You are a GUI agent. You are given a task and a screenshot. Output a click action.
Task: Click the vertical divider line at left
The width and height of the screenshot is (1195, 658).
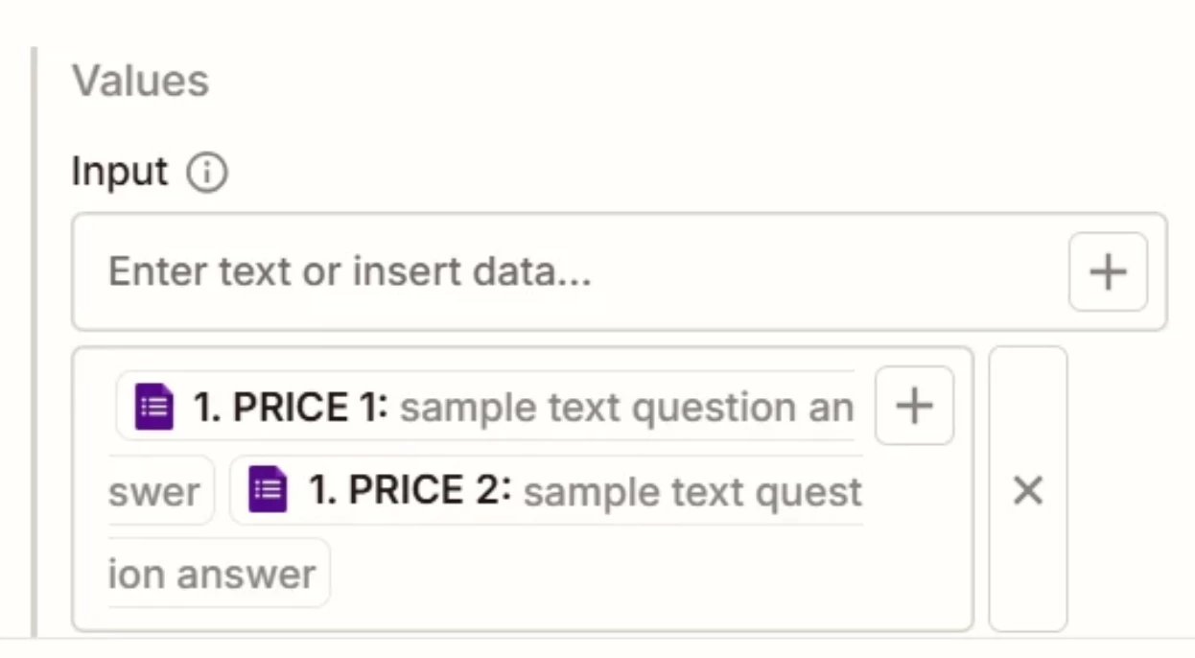(x=34, y=336)
